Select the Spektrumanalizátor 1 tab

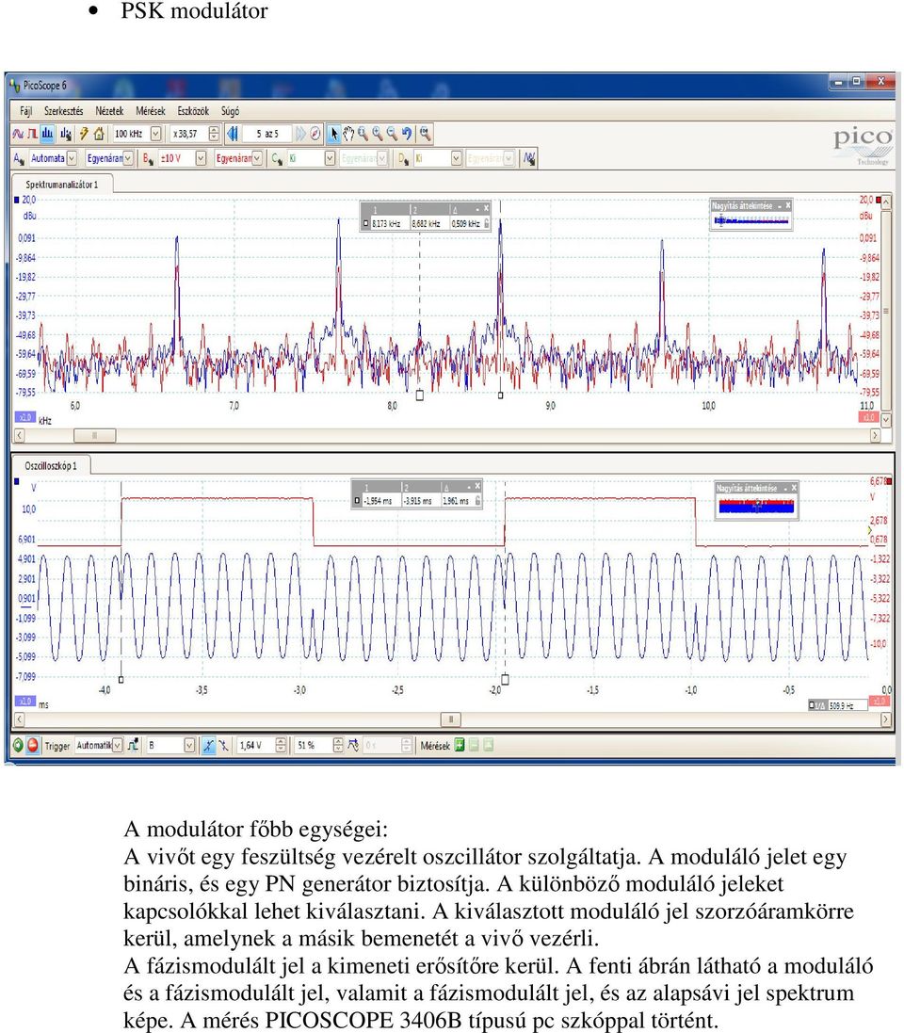click(62, 185)
